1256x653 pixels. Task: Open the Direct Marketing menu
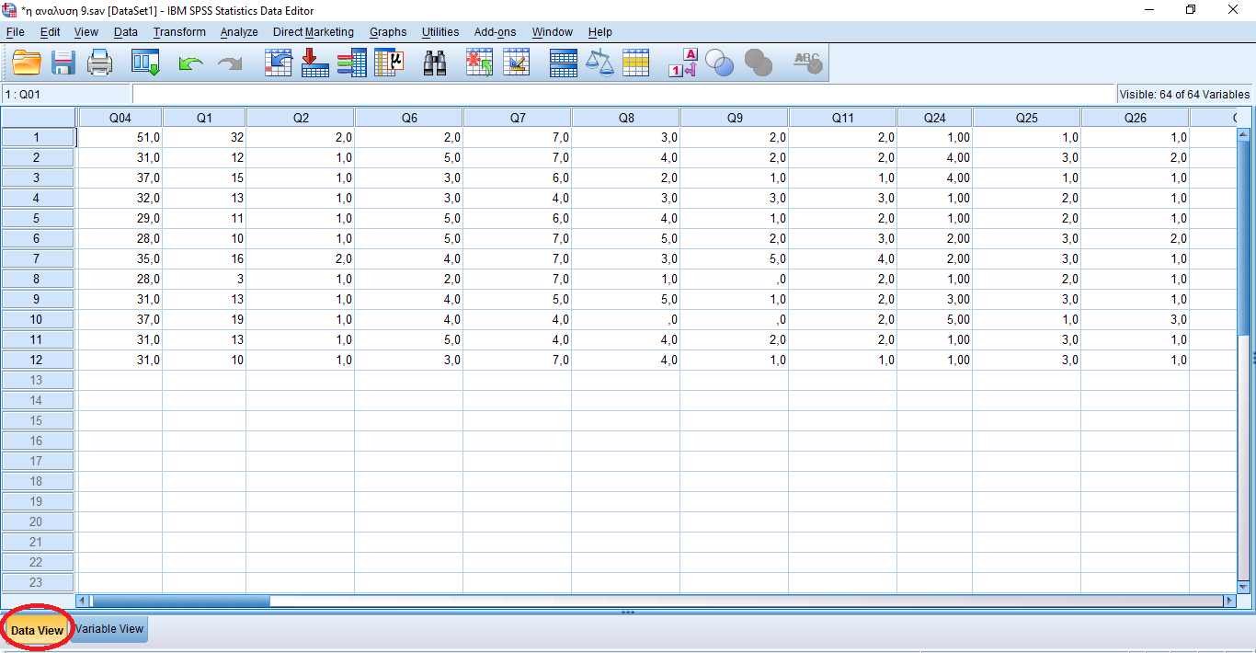click(x=313, y=32)
